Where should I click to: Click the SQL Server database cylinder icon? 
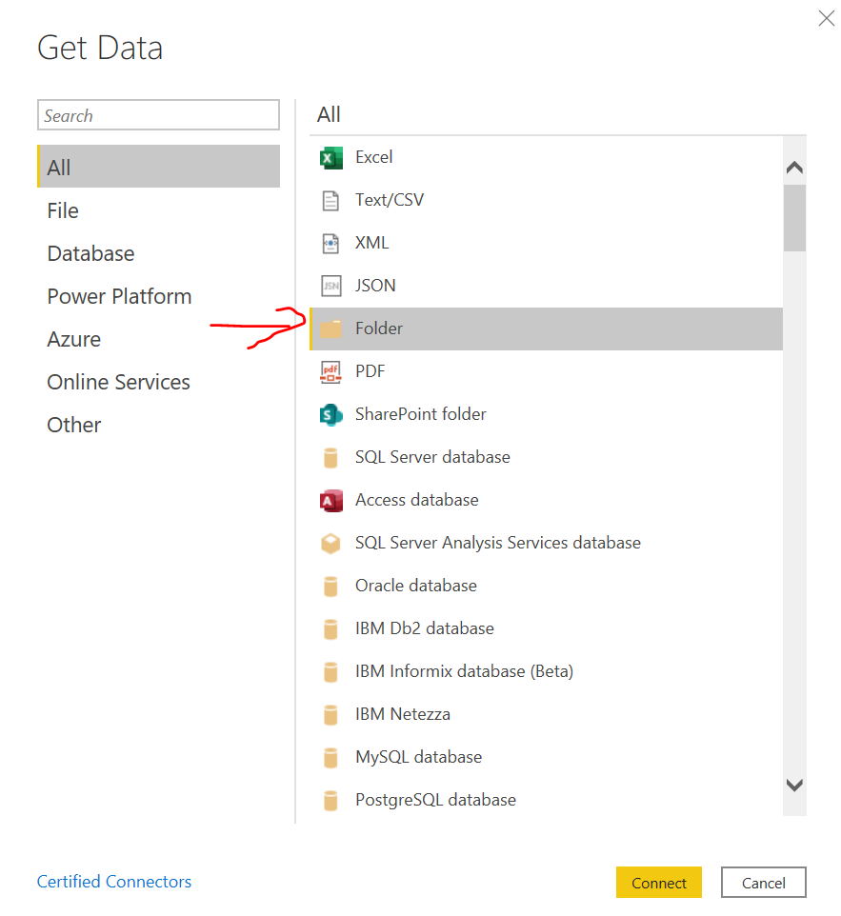pos(330,457)
